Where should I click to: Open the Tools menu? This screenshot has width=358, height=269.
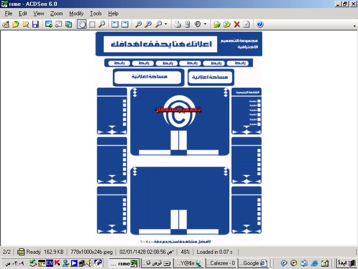tap(95, 13)
